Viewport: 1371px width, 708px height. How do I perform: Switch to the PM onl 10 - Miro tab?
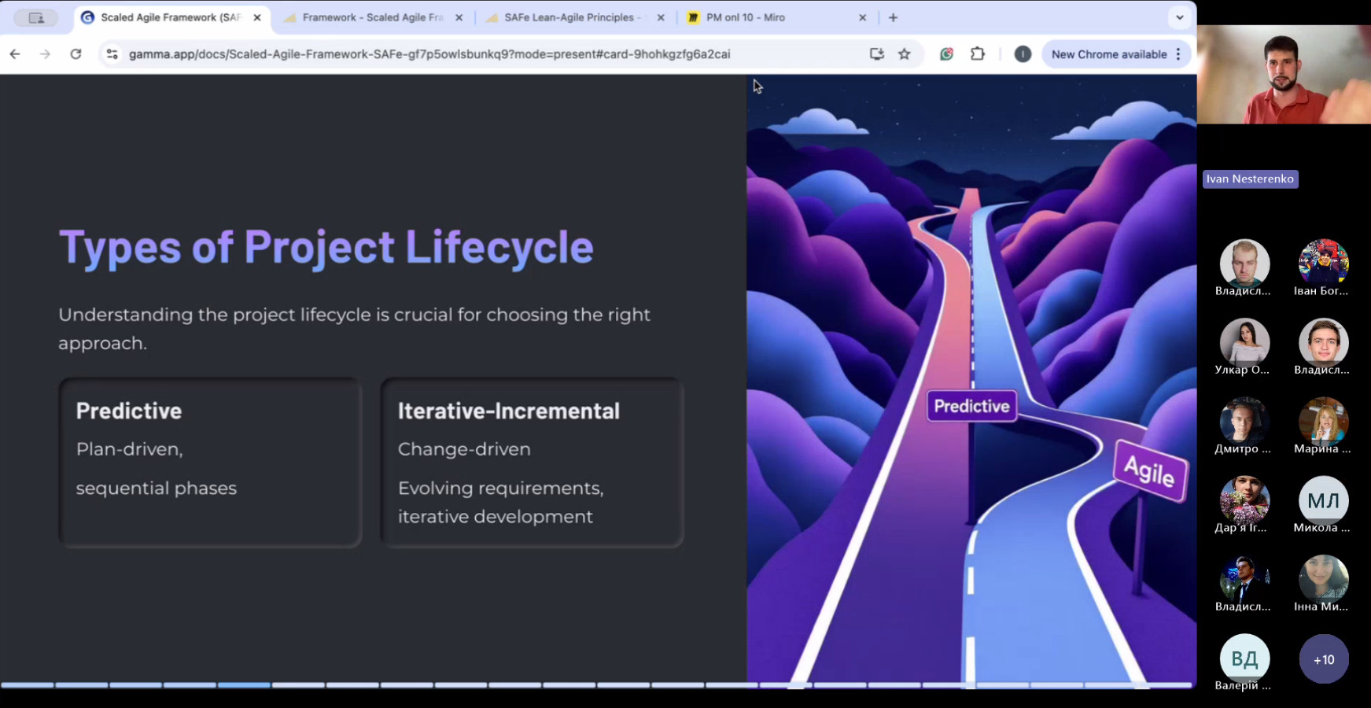745,17
